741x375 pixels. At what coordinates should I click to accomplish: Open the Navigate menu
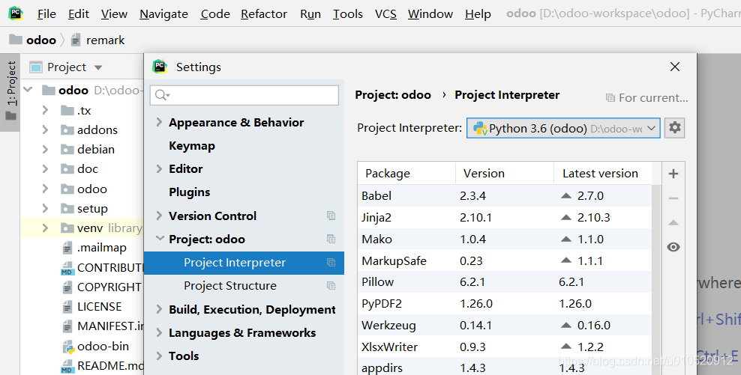[163, 14]
